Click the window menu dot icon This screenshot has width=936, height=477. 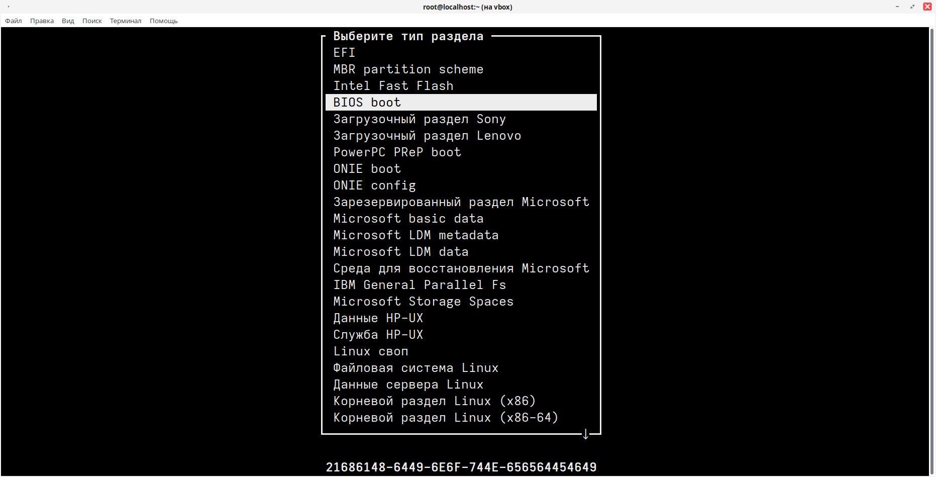pos(9,7)
